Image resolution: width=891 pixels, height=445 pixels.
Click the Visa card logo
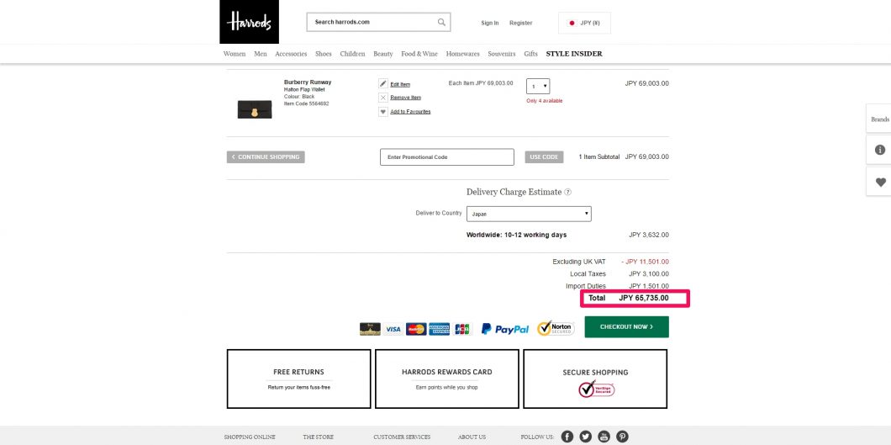(393, 329)
